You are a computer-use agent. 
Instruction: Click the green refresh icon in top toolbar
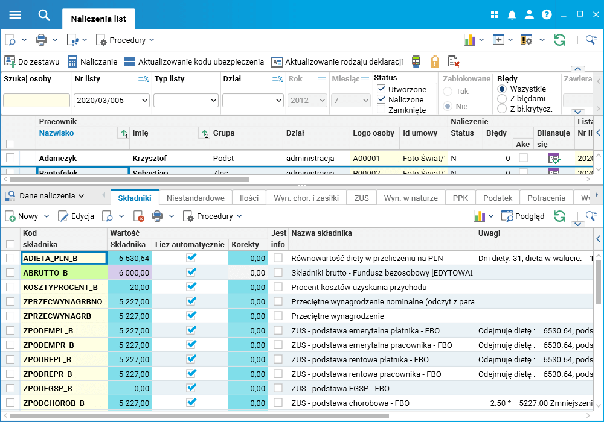[x=560, y=40]
